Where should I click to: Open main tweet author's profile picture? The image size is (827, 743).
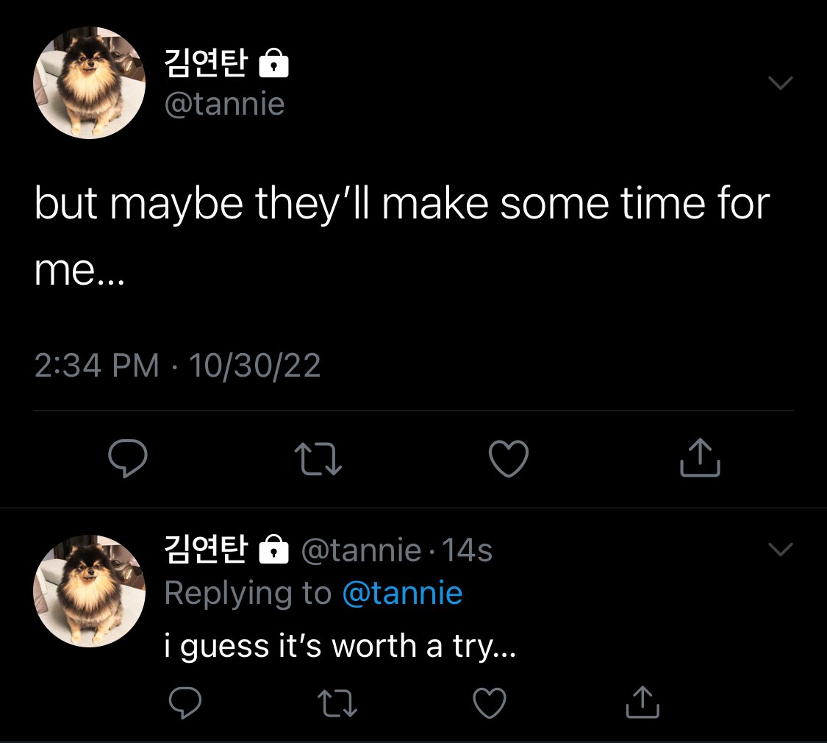89,83
